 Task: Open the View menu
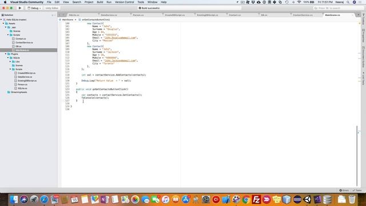pyautogui.click(x=66, y=2)
